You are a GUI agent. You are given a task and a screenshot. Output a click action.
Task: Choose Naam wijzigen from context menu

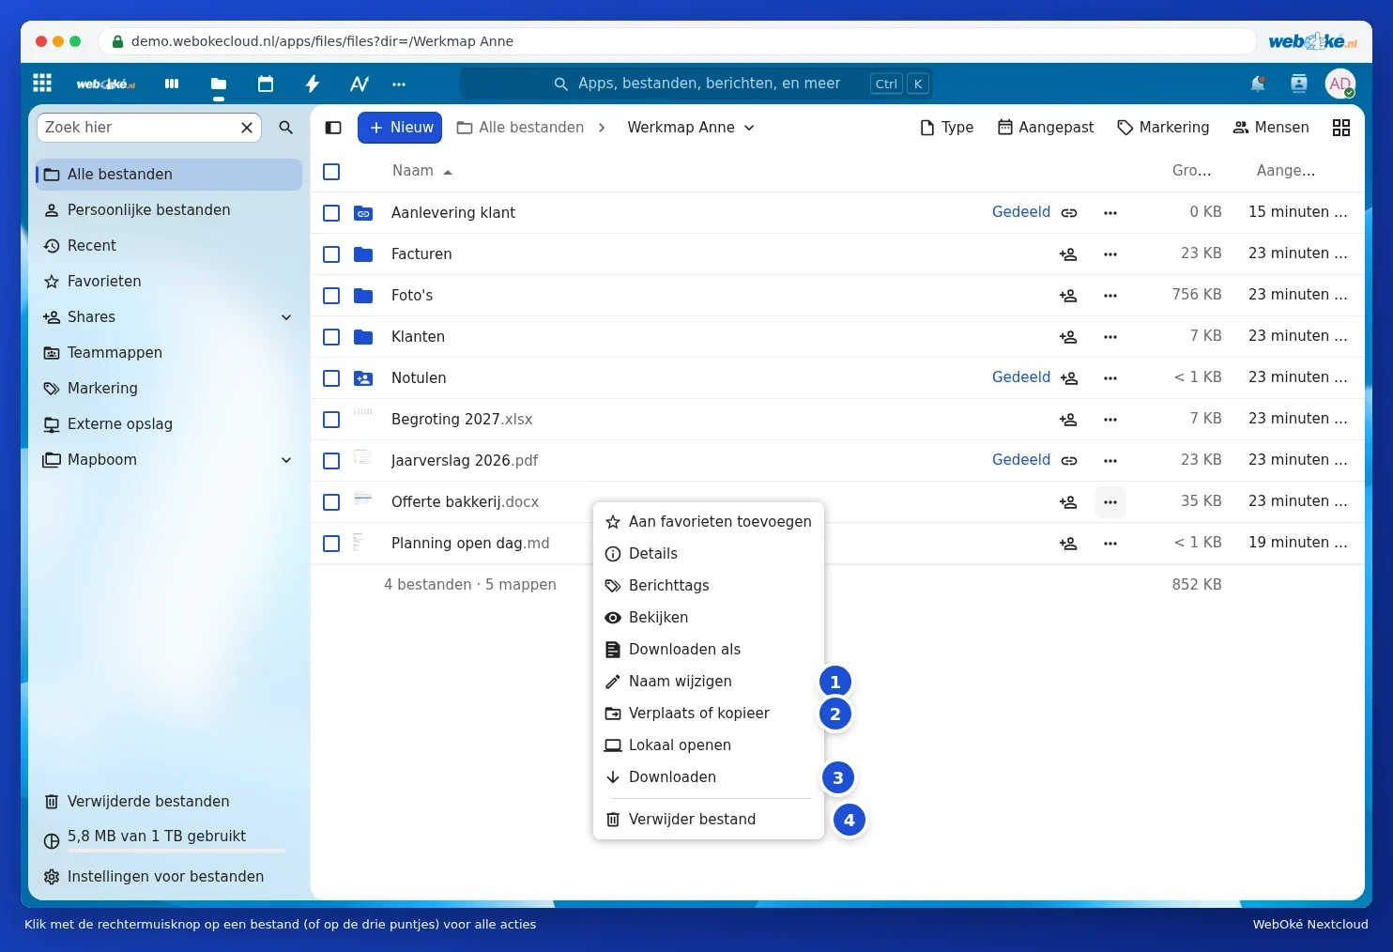(709, 682)
